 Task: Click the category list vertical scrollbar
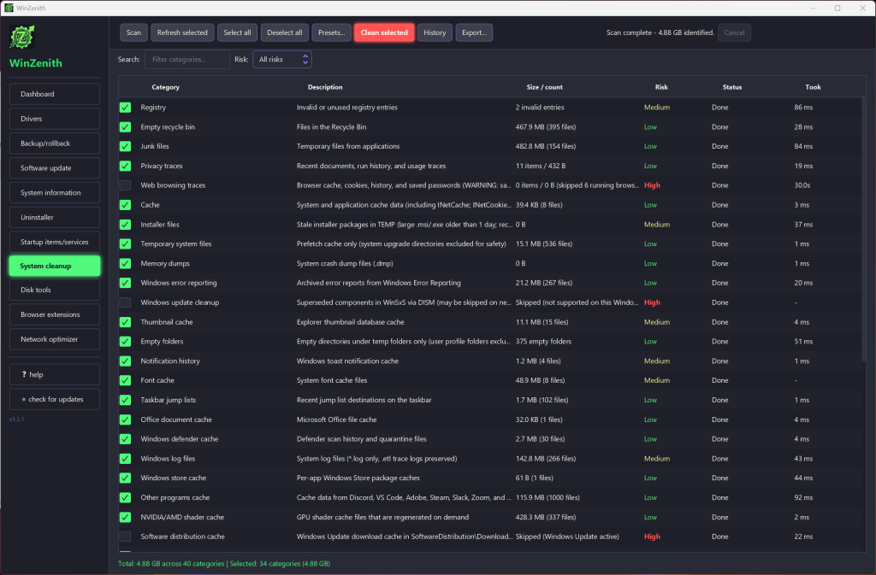[863, 229]
